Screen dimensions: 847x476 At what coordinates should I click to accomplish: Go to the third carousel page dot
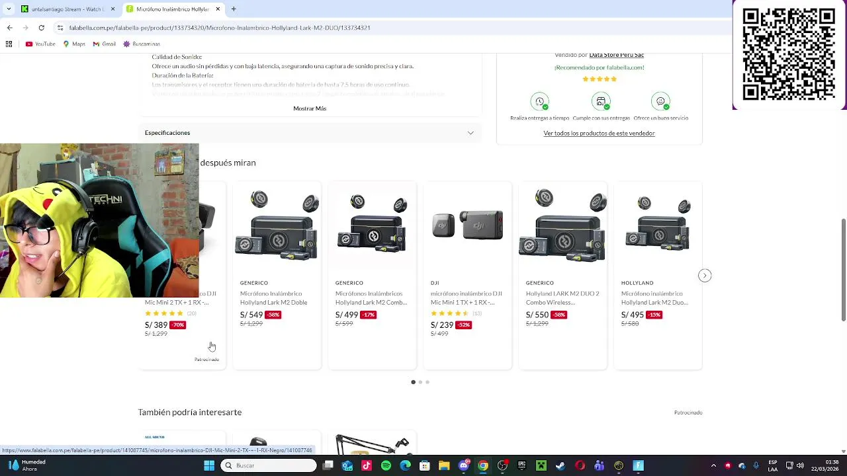427,382
